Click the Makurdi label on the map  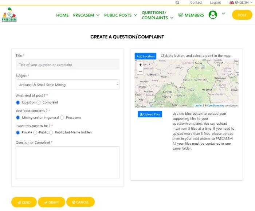[x=152, y=75]
